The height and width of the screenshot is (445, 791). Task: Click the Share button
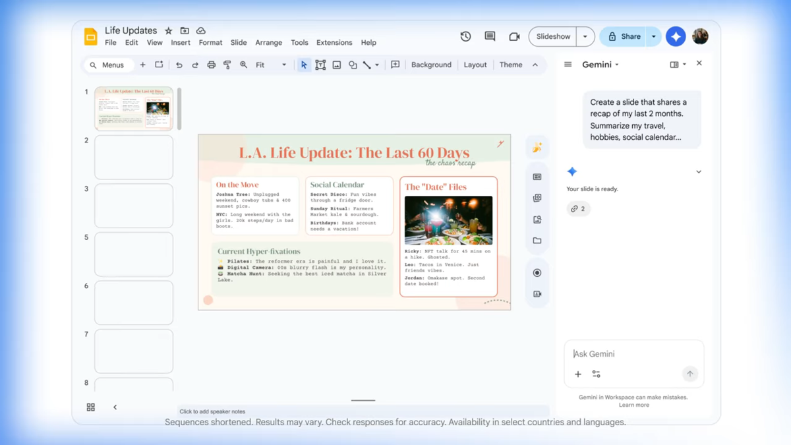coord(624,37)
